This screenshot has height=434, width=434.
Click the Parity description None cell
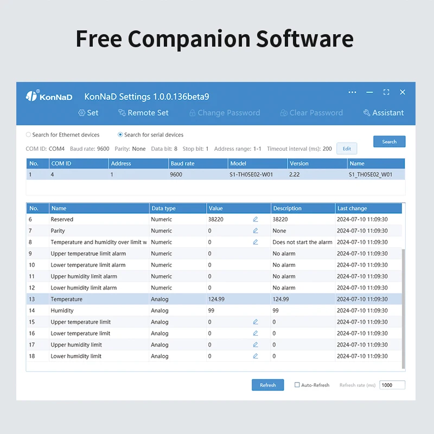point(303,231)
